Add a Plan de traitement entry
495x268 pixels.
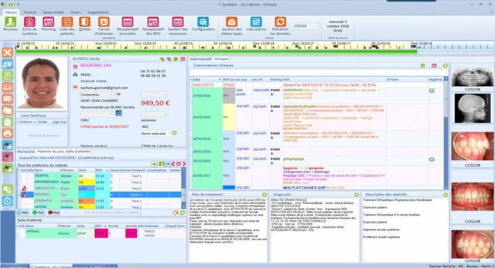pos(264,195)
